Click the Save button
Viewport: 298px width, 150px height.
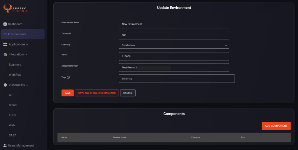coord(68,93)
